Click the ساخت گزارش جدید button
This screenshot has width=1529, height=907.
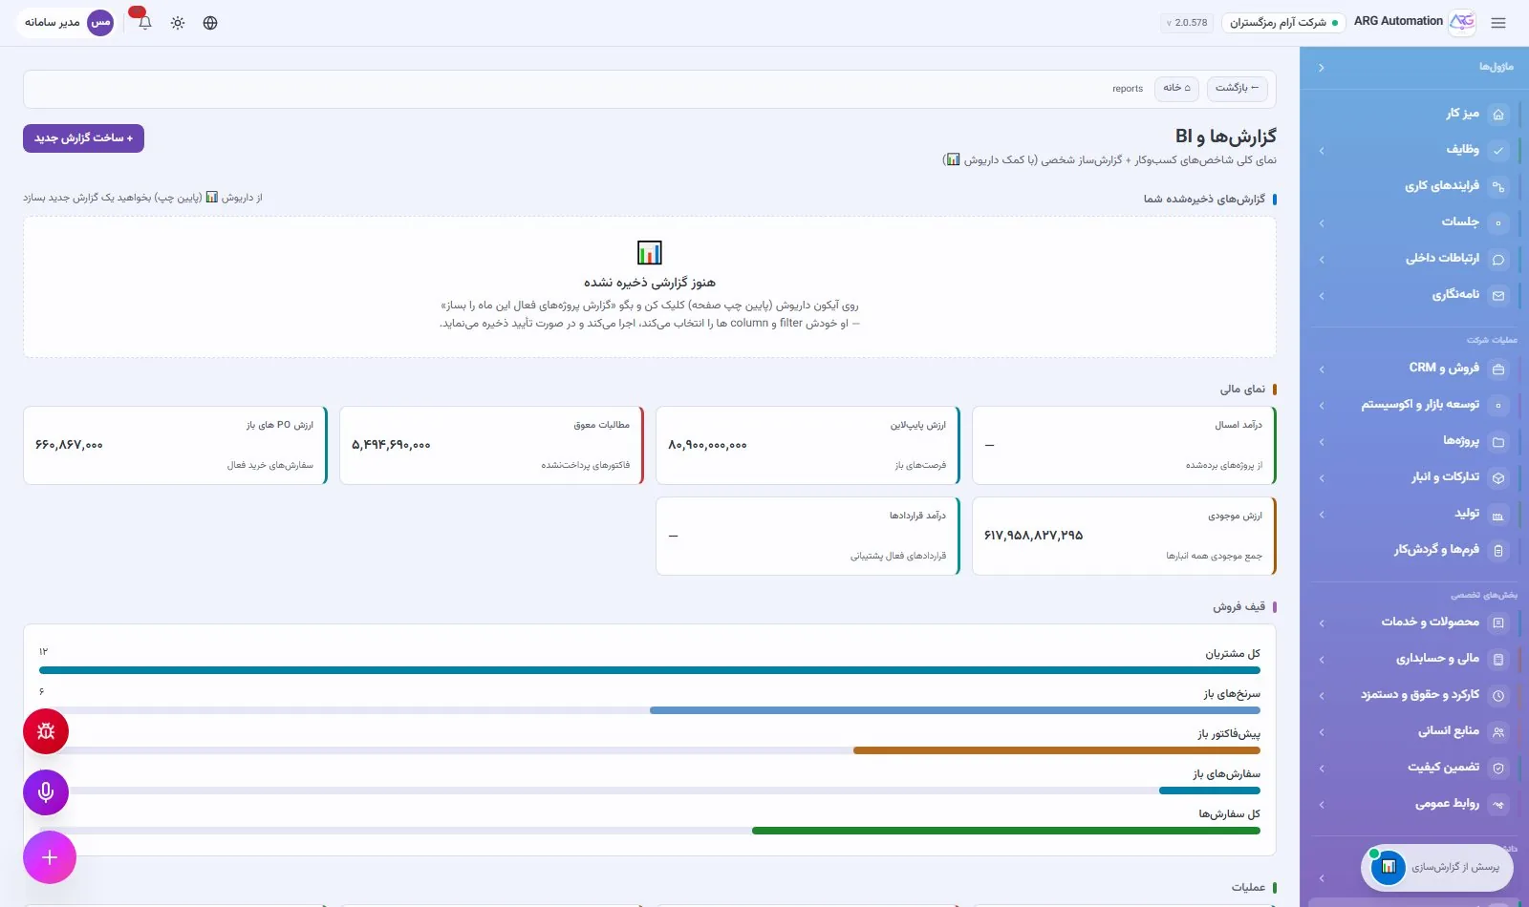click(84, 138)
